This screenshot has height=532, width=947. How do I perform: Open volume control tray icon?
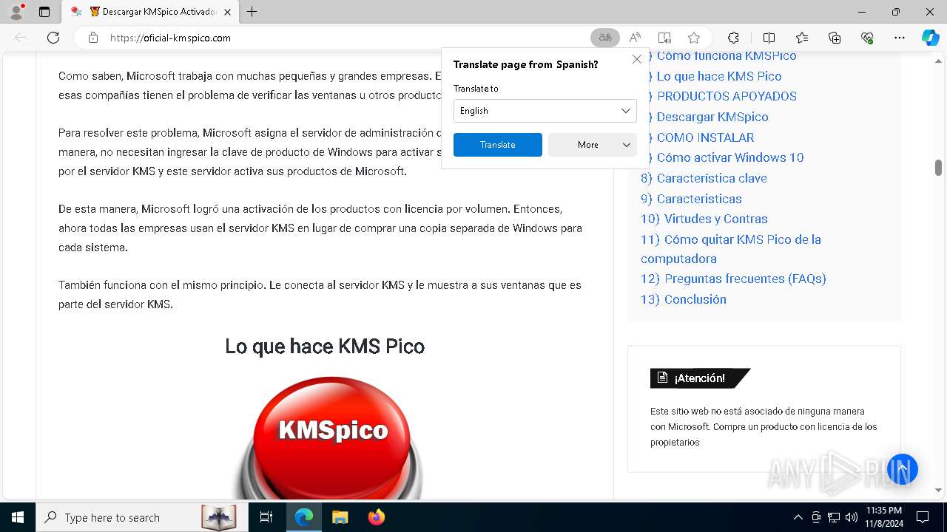point(852,517)
